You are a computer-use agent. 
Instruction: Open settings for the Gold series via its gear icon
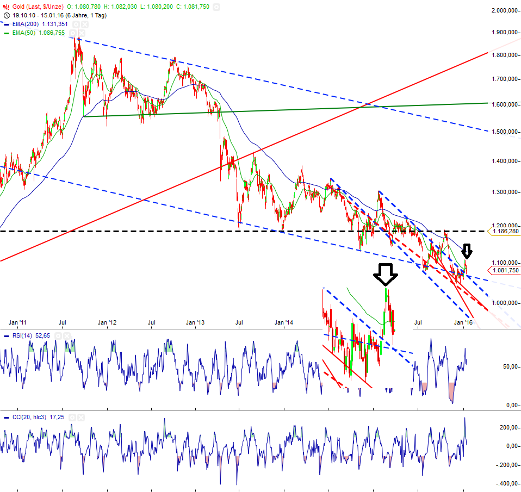pos(217,7)
